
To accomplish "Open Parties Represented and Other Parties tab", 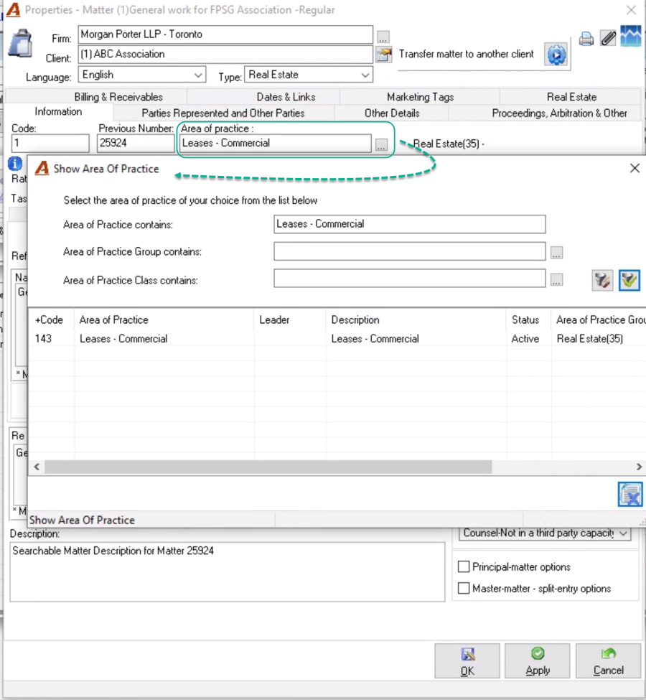I will coord(223,113).
